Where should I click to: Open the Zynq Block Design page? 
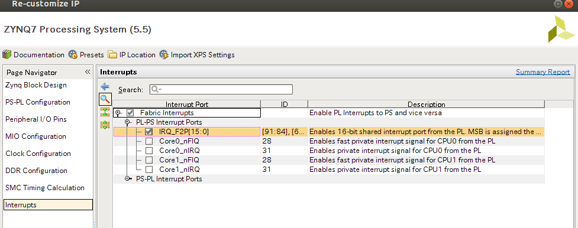[x=36, y=85]
